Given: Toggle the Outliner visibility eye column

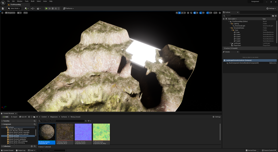Looking at the screenshot, I should (223, 19).
